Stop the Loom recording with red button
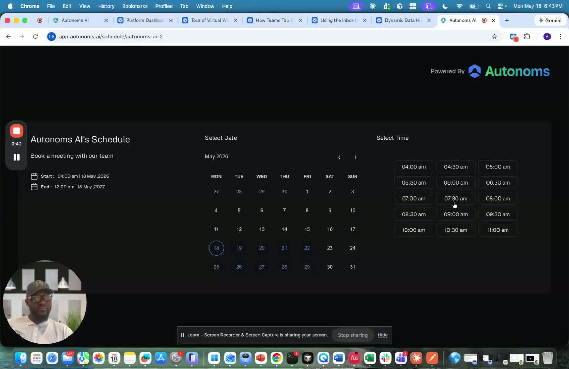The height and width of the screenshot is (369, 569). 16,131
